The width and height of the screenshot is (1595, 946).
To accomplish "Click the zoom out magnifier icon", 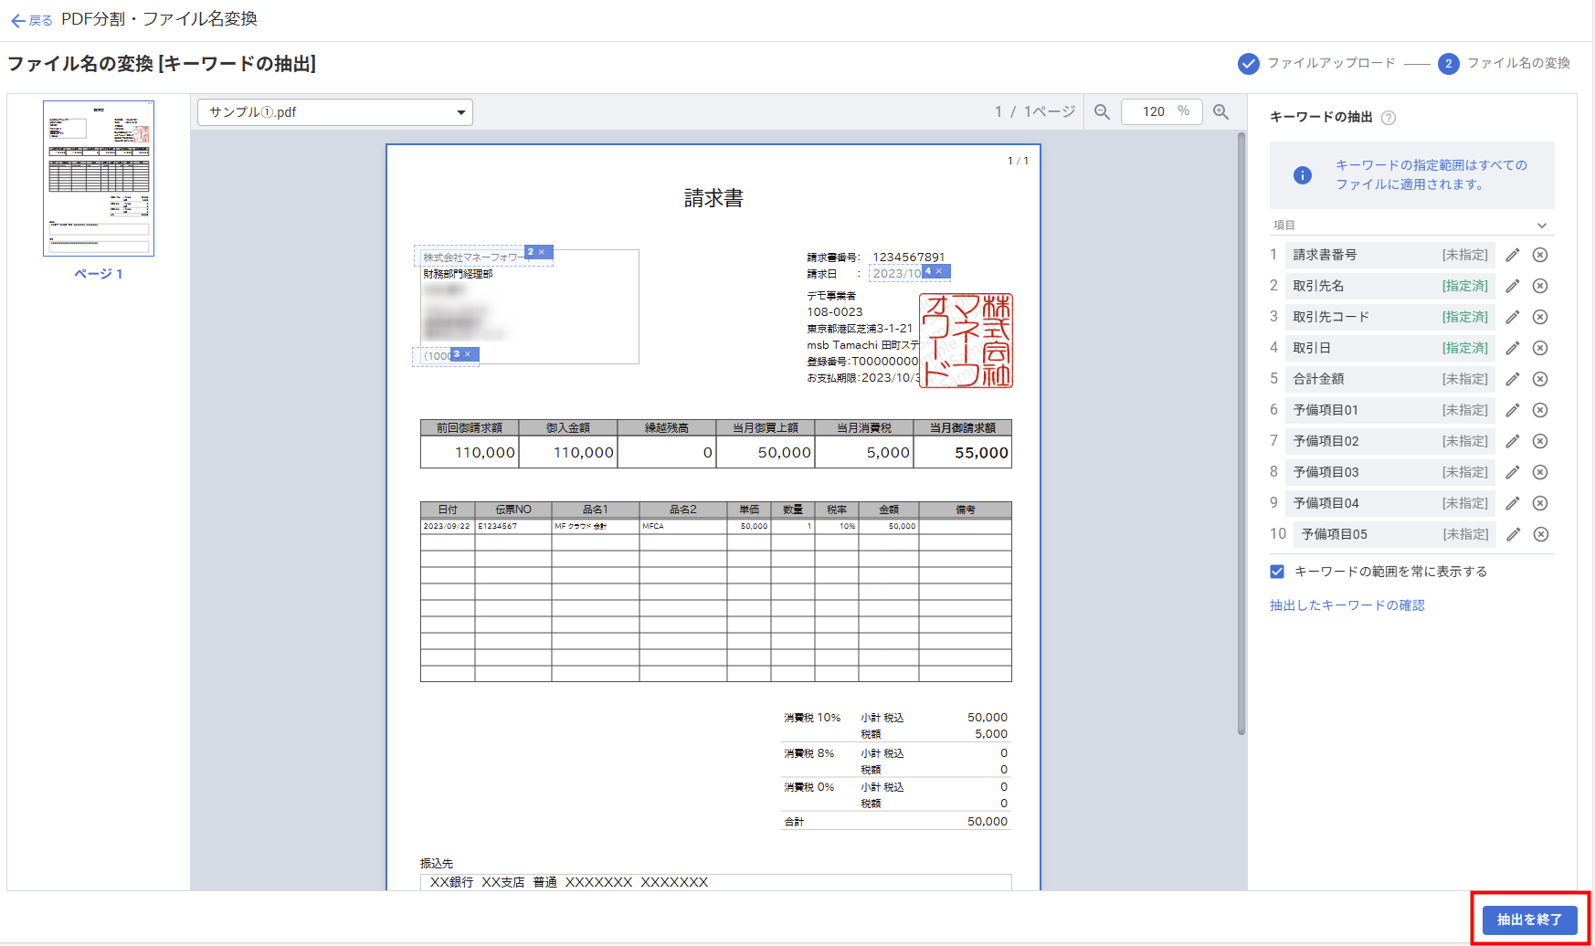I will [x=1102, y=111].
